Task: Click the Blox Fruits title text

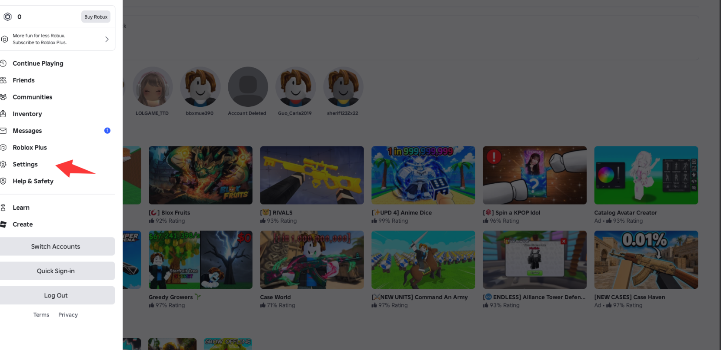Action: 170,213
